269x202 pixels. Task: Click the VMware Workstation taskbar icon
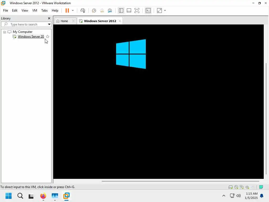pos(66,196)
